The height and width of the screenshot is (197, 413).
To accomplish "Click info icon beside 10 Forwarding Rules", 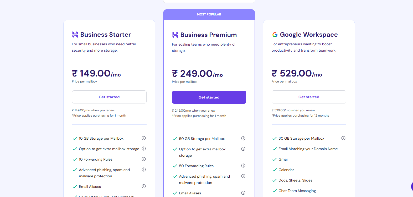I will [144, 159].
